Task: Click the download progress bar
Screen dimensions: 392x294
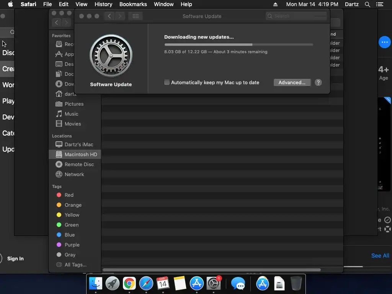Action: [238, 44]
